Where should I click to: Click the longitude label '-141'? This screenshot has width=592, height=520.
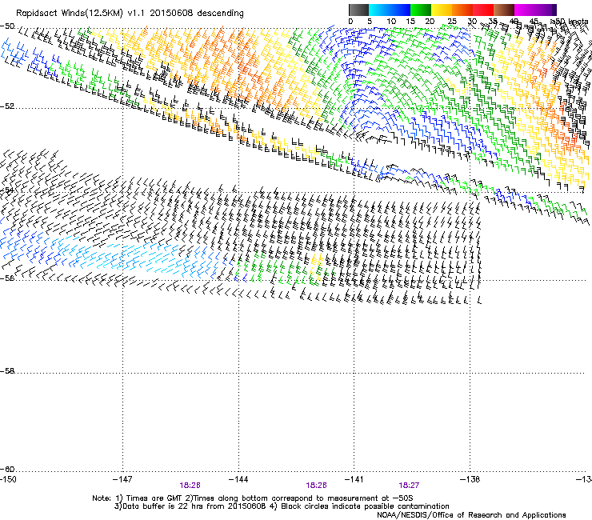click(354, 479)
